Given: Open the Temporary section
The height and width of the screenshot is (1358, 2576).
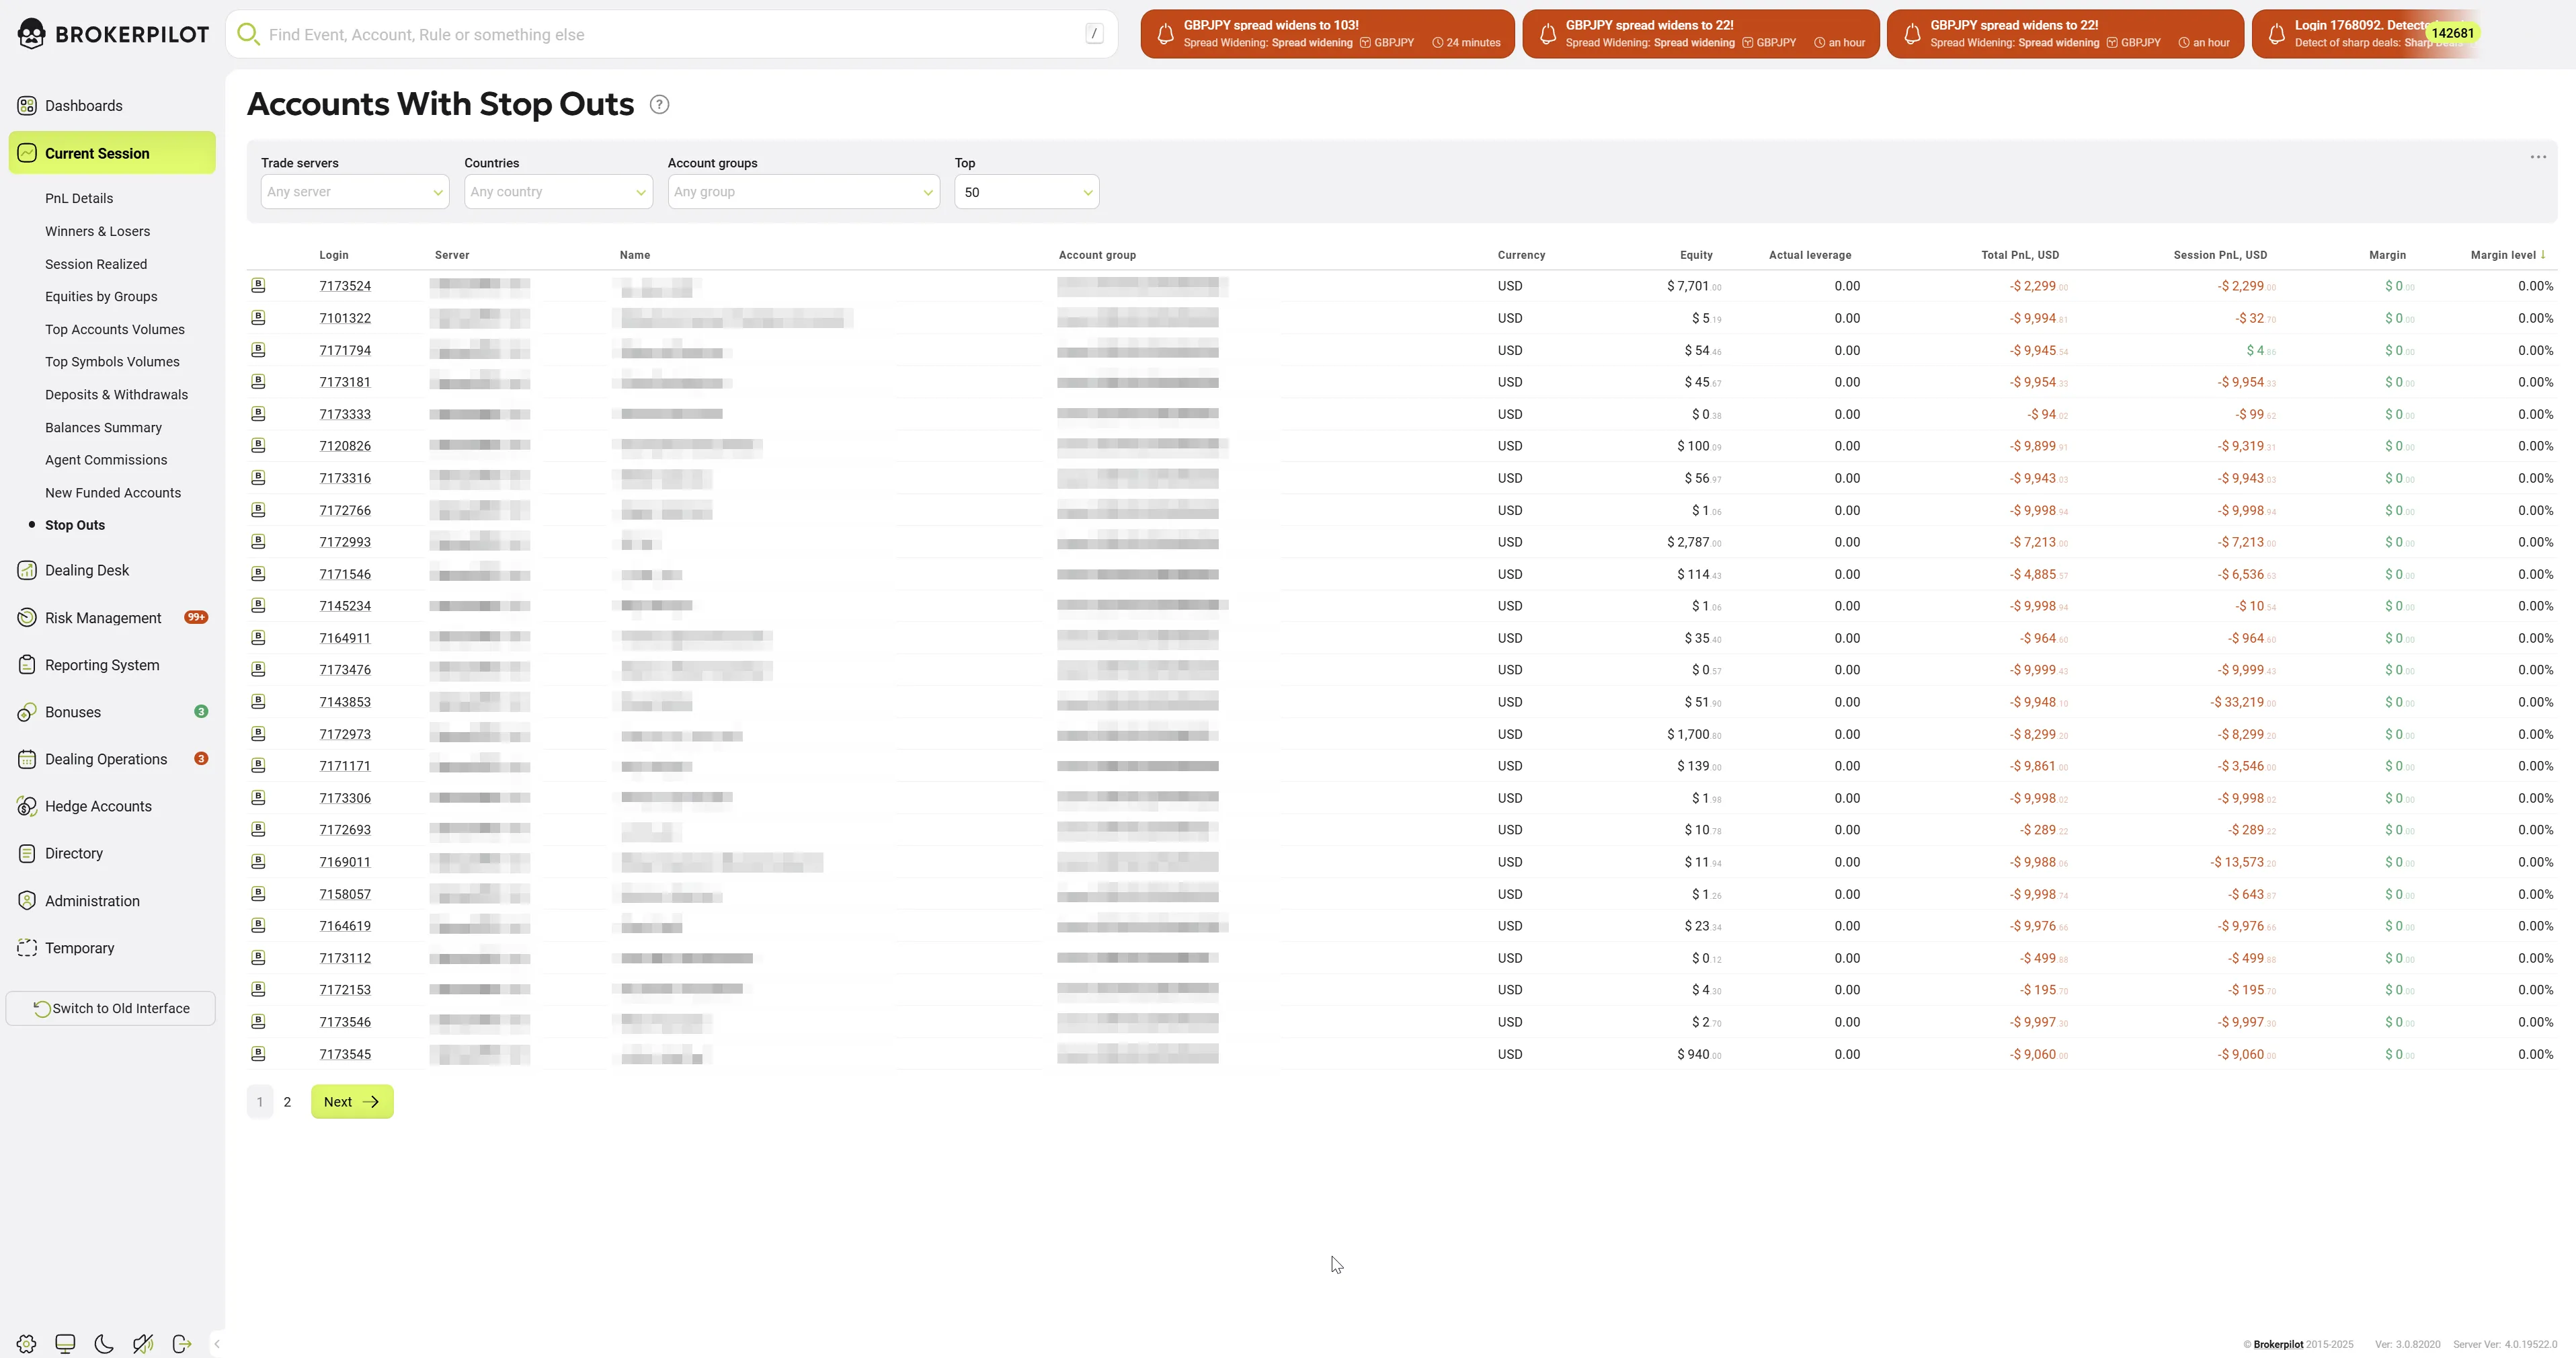Looking at the screenshot, I should 112,948.
